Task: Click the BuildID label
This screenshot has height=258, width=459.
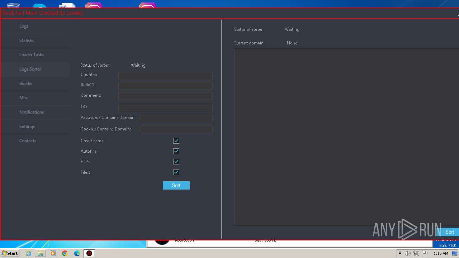Action: pyautogui.click(x=88, y=85)
